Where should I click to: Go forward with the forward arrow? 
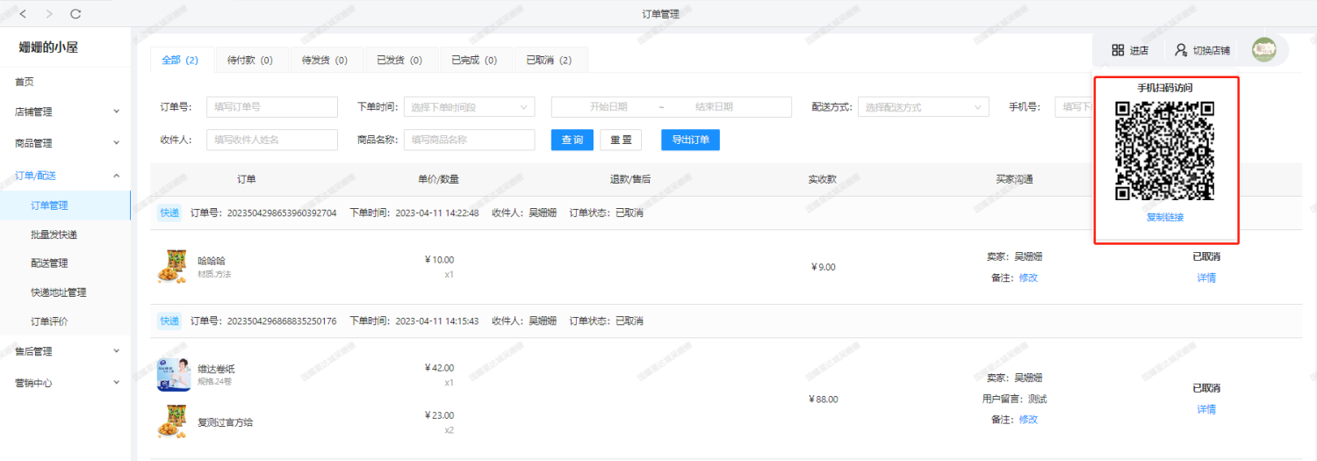(48, 14)
